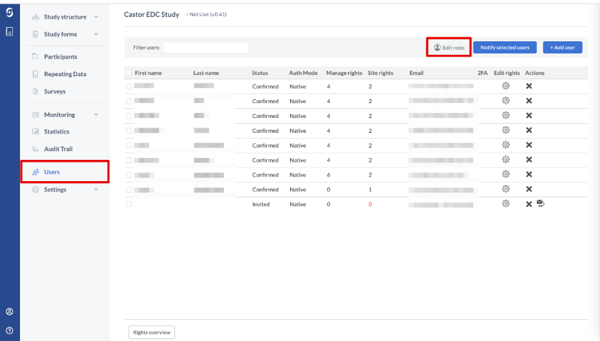600x341 pixels.
Task: Open Repeating Data in the sidebar
Action: pyautogui.click(x=65, y=74)
